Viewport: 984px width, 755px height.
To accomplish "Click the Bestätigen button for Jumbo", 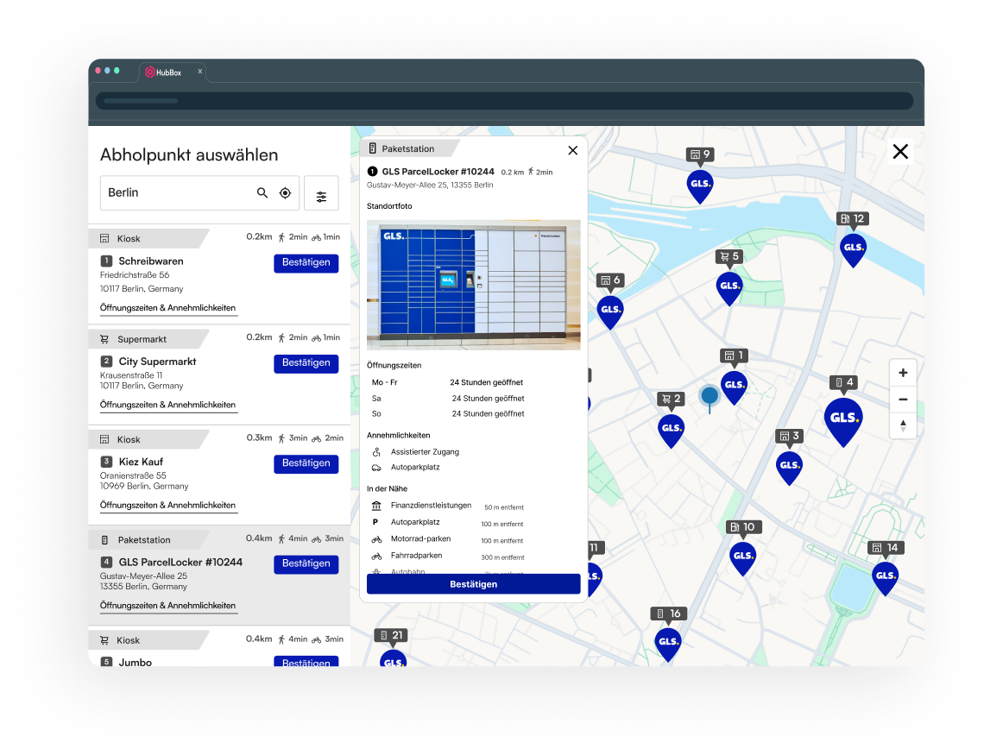I will point(306,662).
